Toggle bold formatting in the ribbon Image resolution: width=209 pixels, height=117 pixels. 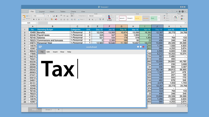coord(34,19)
